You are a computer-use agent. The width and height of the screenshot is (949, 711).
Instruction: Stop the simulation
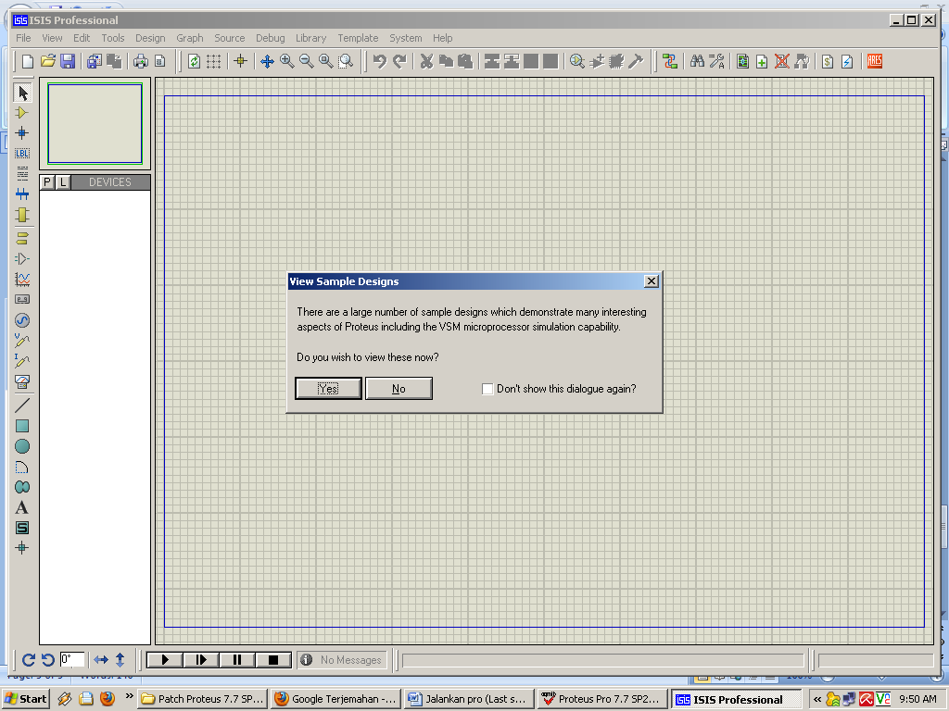coord(273,660)
